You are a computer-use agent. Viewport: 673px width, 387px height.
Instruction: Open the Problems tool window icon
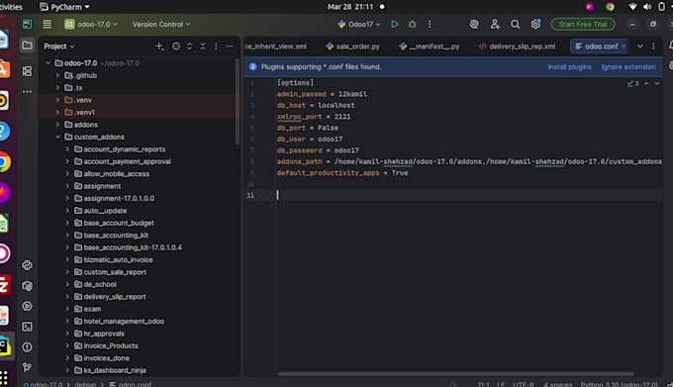[27, 347]
